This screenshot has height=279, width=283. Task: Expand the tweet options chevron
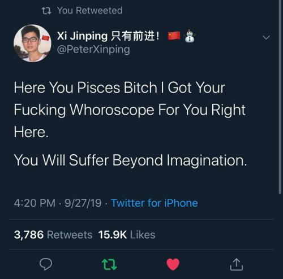tap(266, 37)
